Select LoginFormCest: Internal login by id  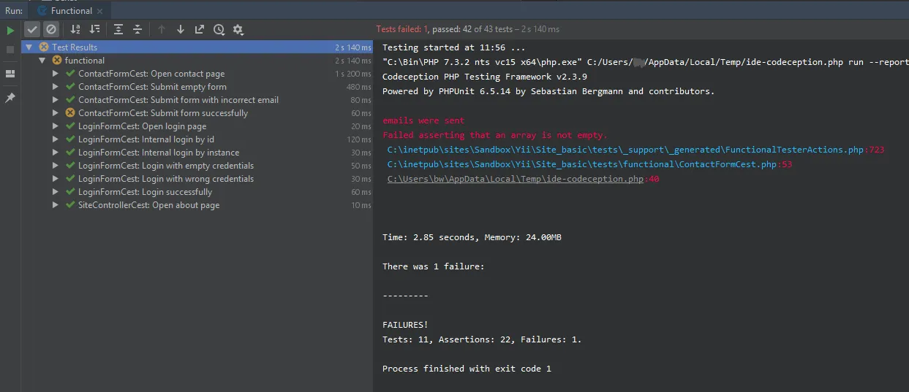[197, 139]
